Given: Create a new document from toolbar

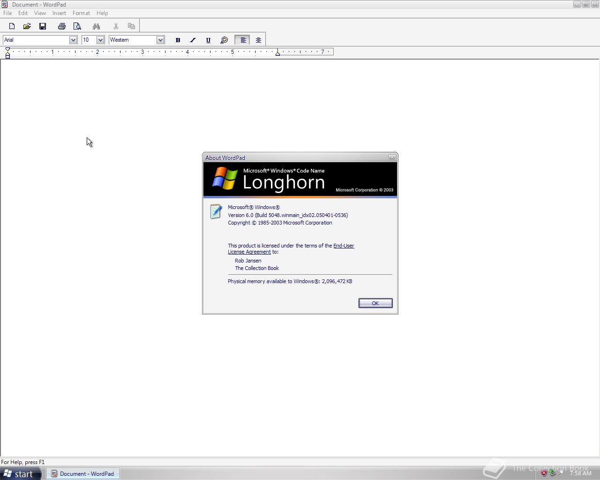Looking at the screenshot, I should (x=12, y=26).
